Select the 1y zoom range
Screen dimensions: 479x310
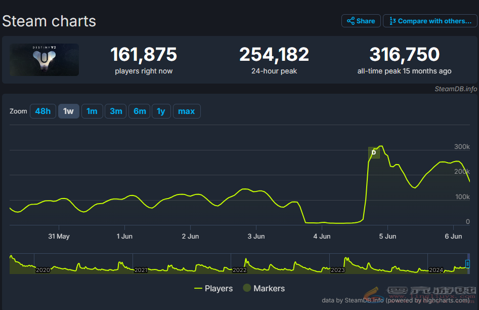coord(161,111)
